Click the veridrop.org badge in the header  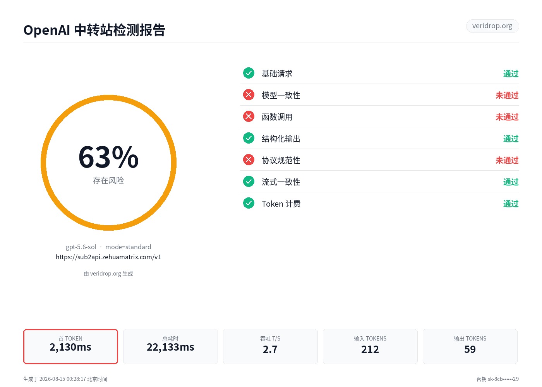(x=492, y=26)
